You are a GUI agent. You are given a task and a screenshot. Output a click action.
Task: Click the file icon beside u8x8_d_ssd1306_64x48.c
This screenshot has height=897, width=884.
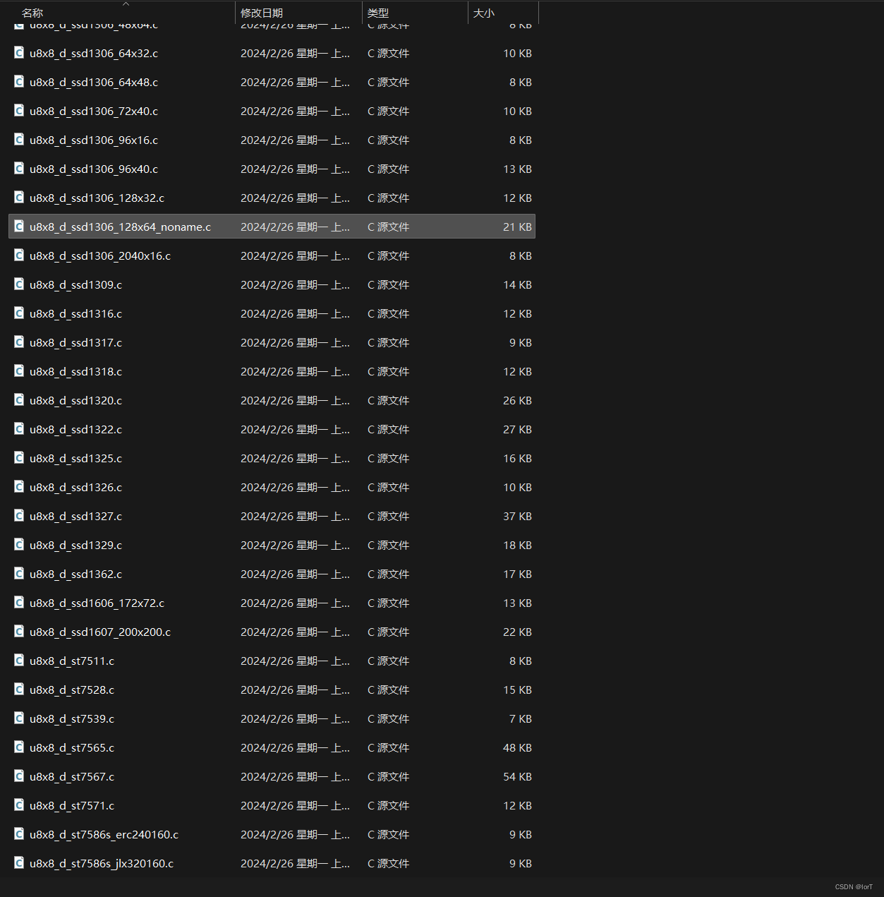(19, 82)
